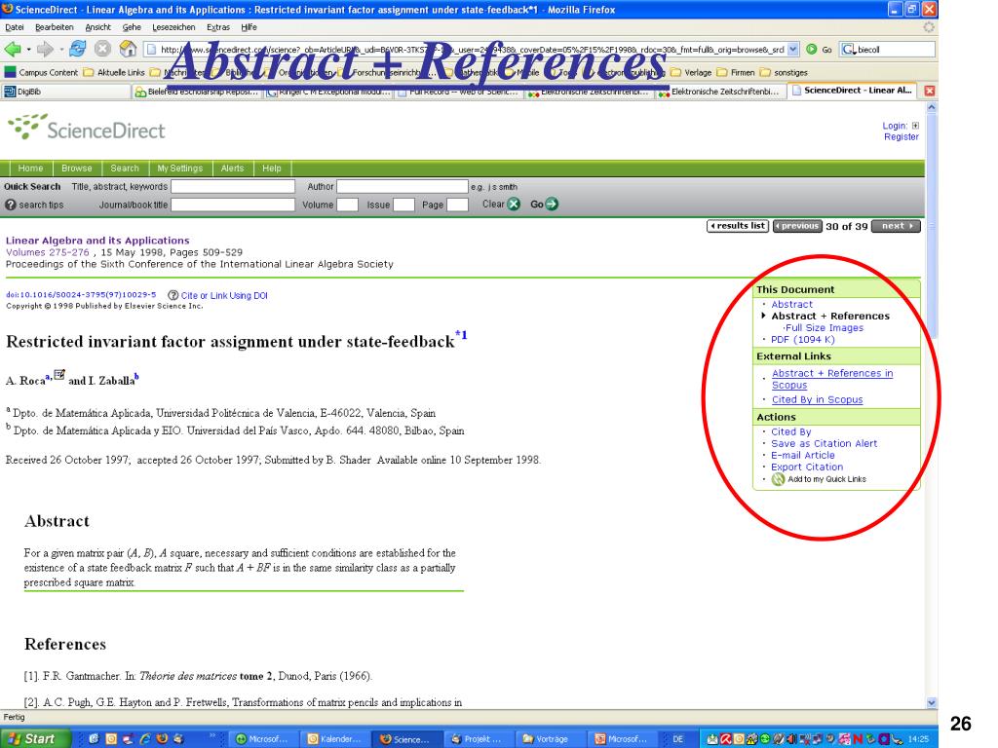Open the sonstiges bookmark folder
The image size is (998, 748).
click(784, 72)
